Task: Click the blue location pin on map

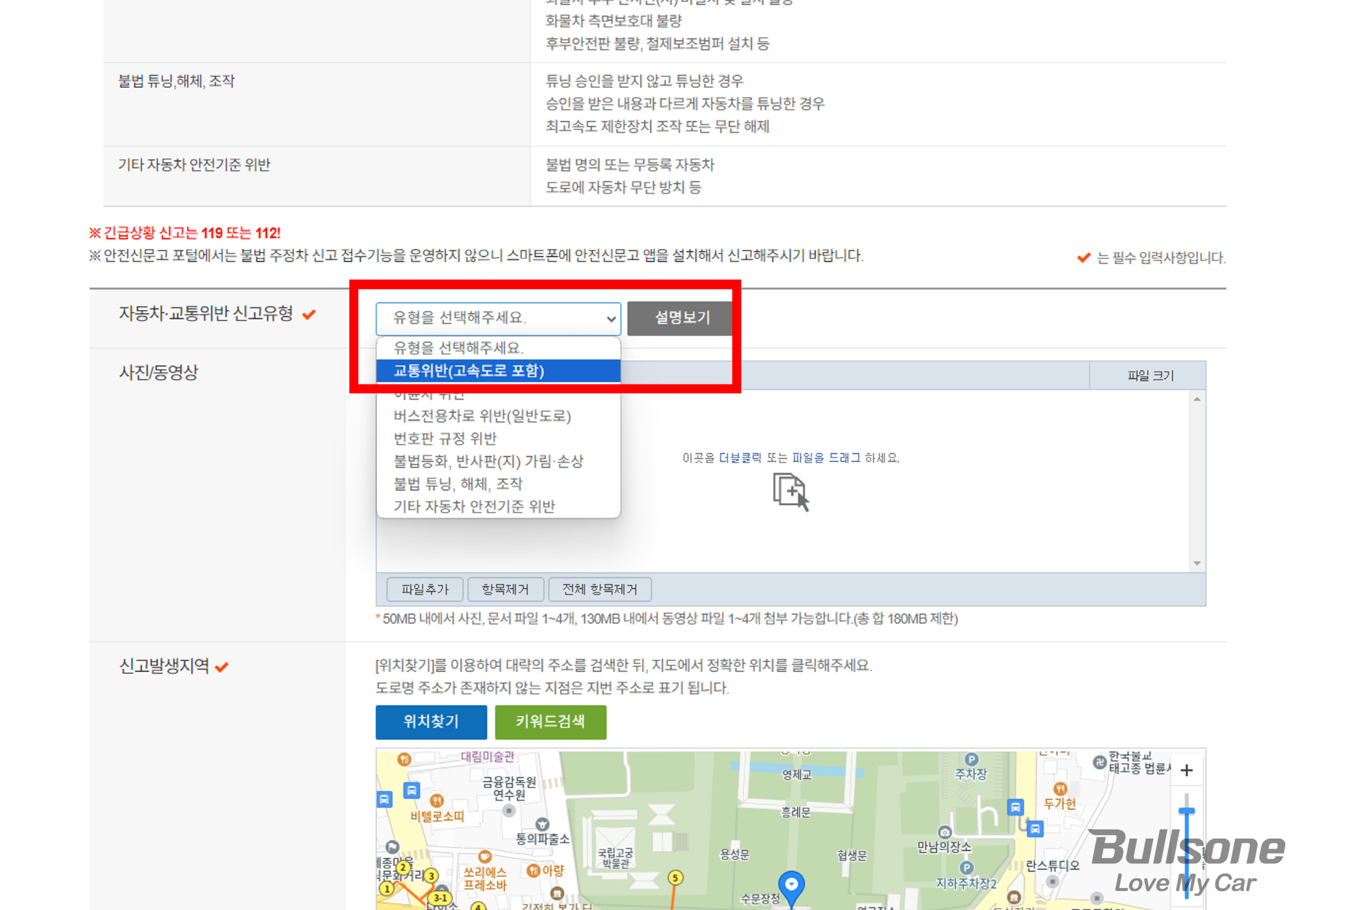Action: tap(791, 885)
